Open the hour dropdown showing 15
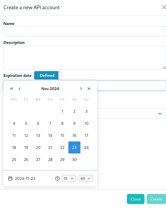 tap(69, 178)
